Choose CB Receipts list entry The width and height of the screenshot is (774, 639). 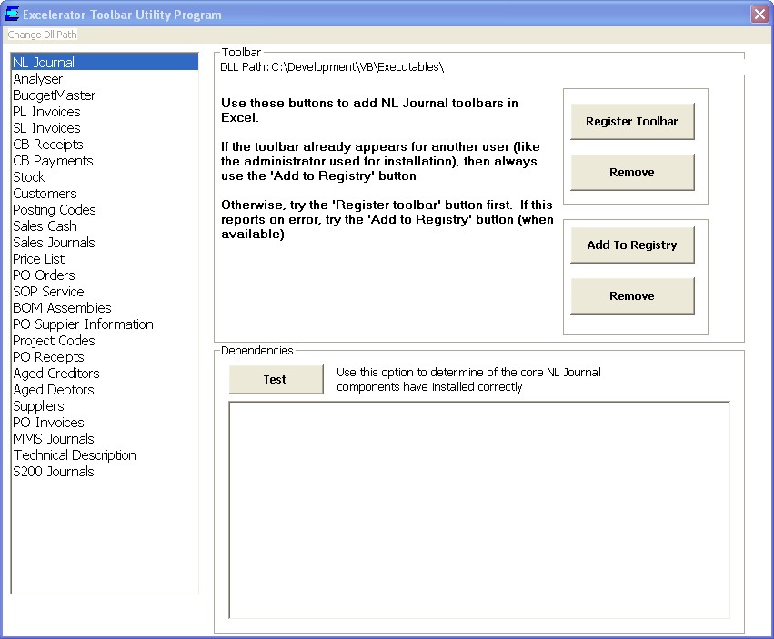(105, 145)
